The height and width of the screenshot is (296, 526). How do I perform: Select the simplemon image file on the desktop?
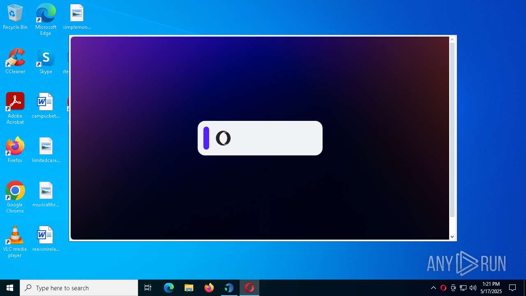click(77, 17)
